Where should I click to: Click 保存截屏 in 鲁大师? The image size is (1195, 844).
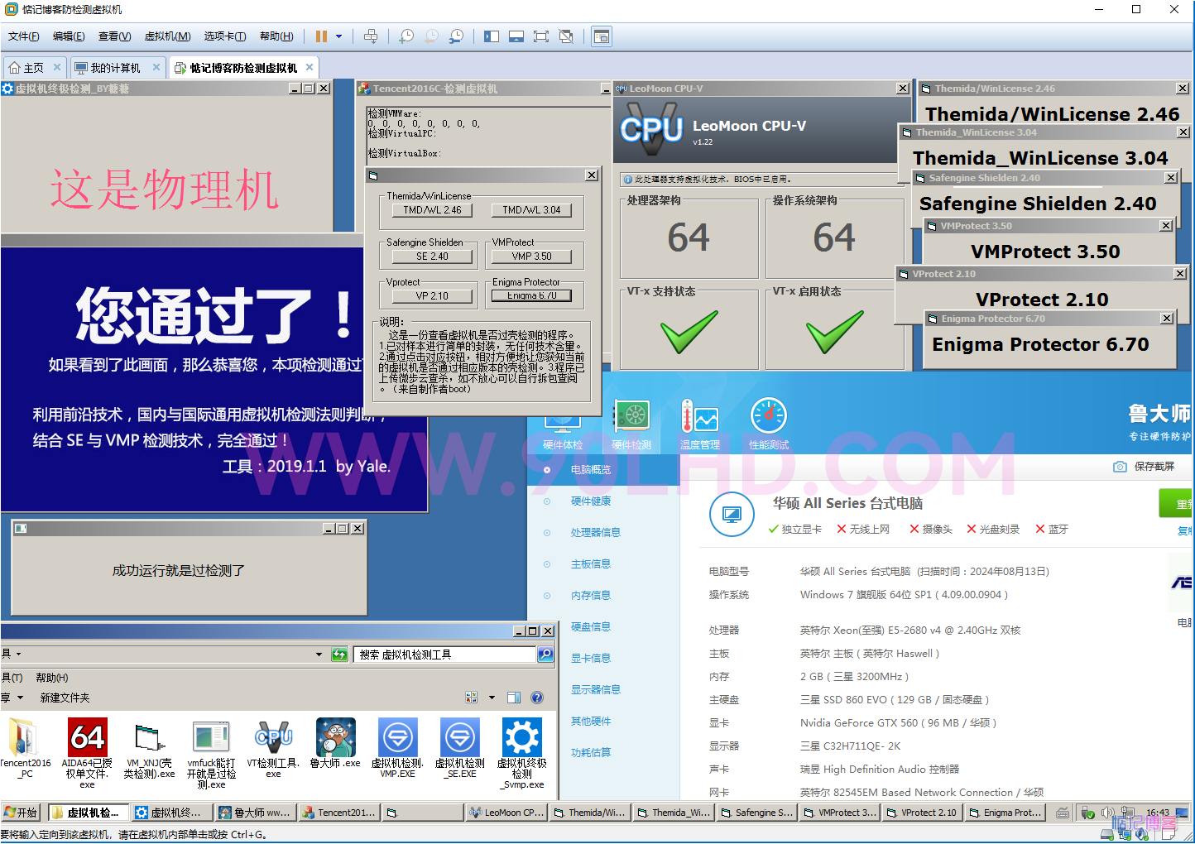1145,467
